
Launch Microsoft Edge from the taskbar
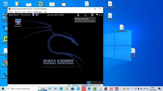click(61, 89)
